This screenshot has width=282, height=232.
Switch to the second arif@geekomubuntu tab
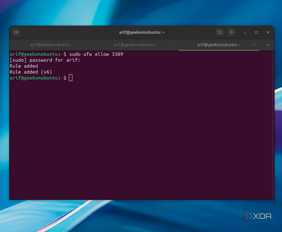tap(135, 45)
